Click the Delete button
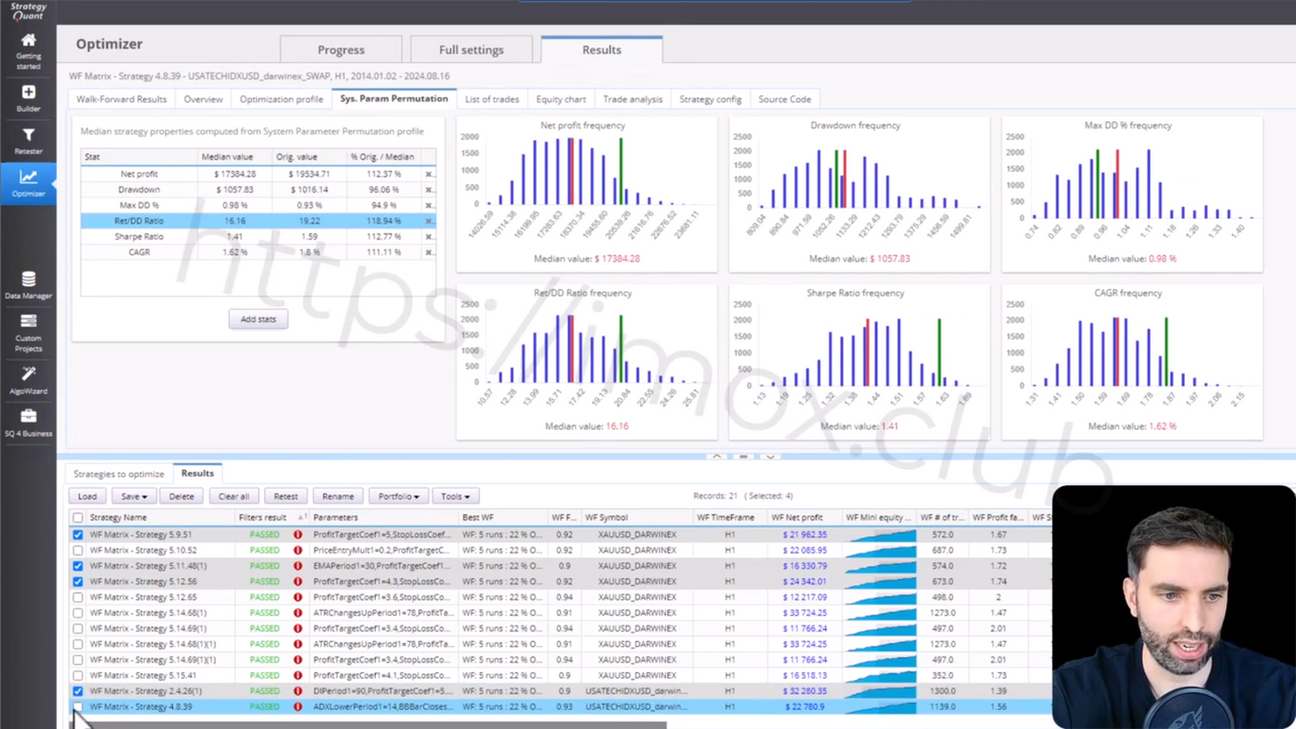The width and height of the screenshot is (1296, 729). coord(181,496)
